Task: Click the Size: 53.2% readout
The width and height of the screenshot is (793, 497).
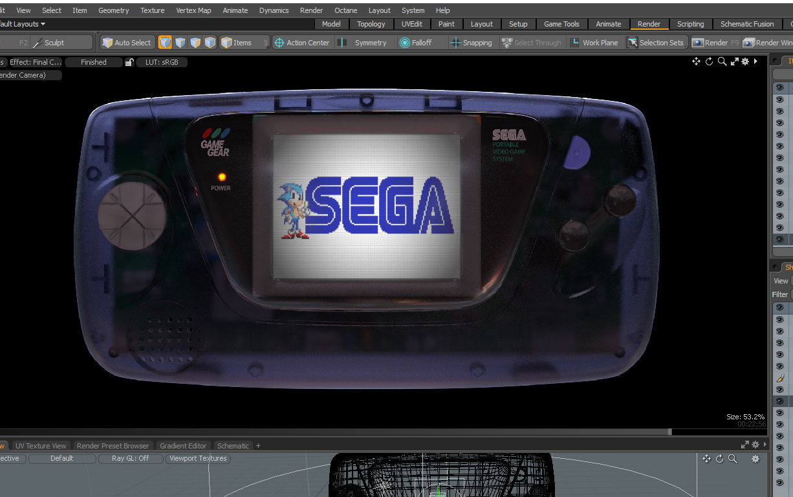Action: 745,417
